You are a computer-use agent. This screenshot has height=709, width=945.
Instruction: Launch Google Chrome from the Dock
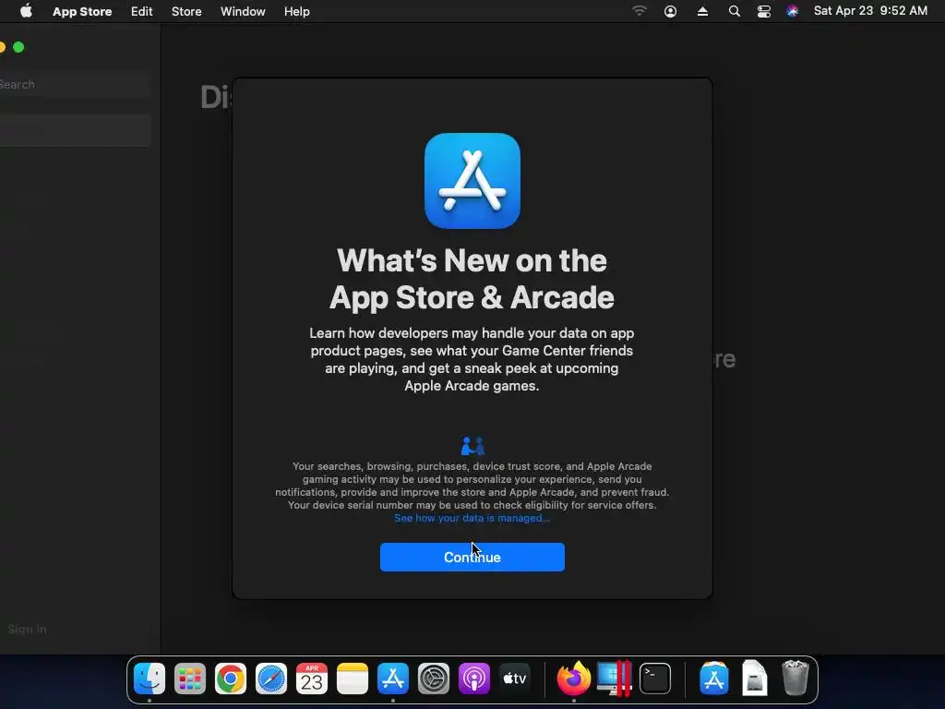click(230, 679)
